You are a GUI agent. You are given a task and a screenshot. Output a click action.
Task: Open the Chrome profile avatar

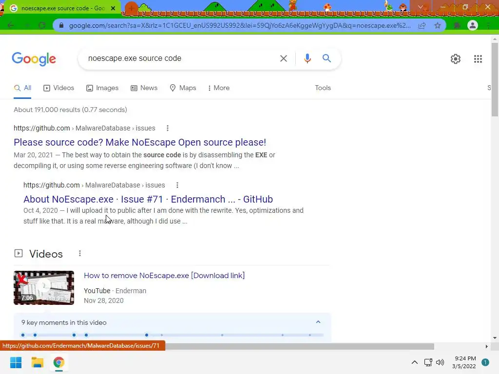tap(473, 25)
